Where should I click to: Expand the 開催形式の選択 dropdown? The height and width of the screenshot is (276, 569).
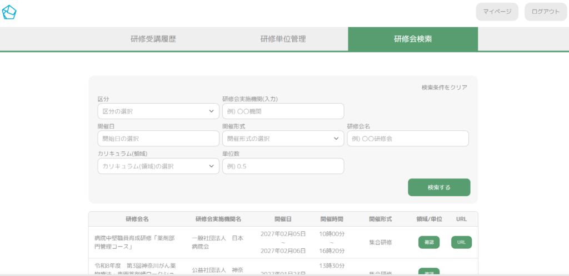[x=283, y=139]
